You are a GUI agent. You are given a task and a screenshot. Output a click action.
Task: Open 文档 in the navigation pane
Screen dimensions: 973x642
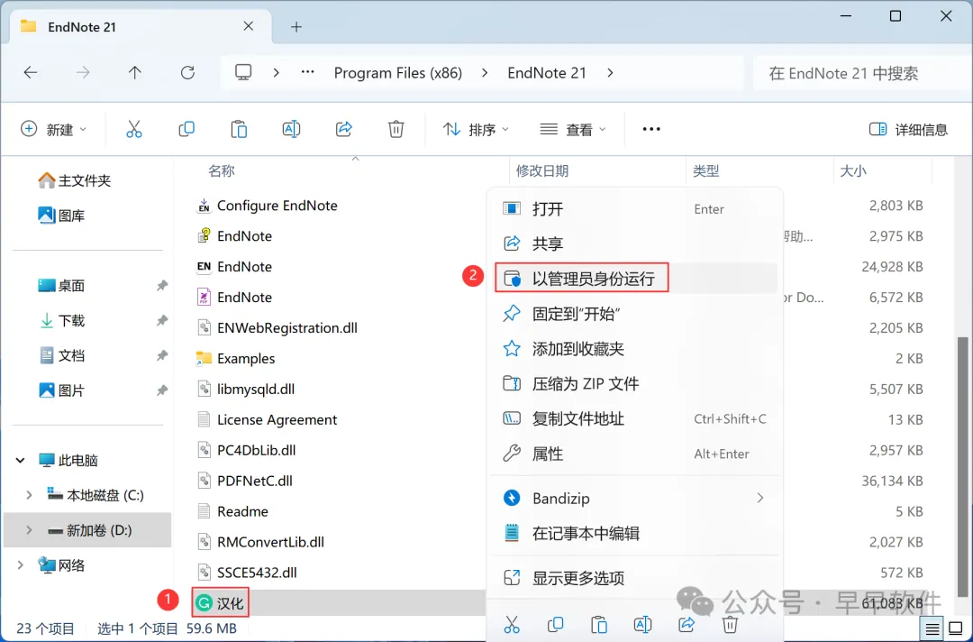[x=61, y=355]
